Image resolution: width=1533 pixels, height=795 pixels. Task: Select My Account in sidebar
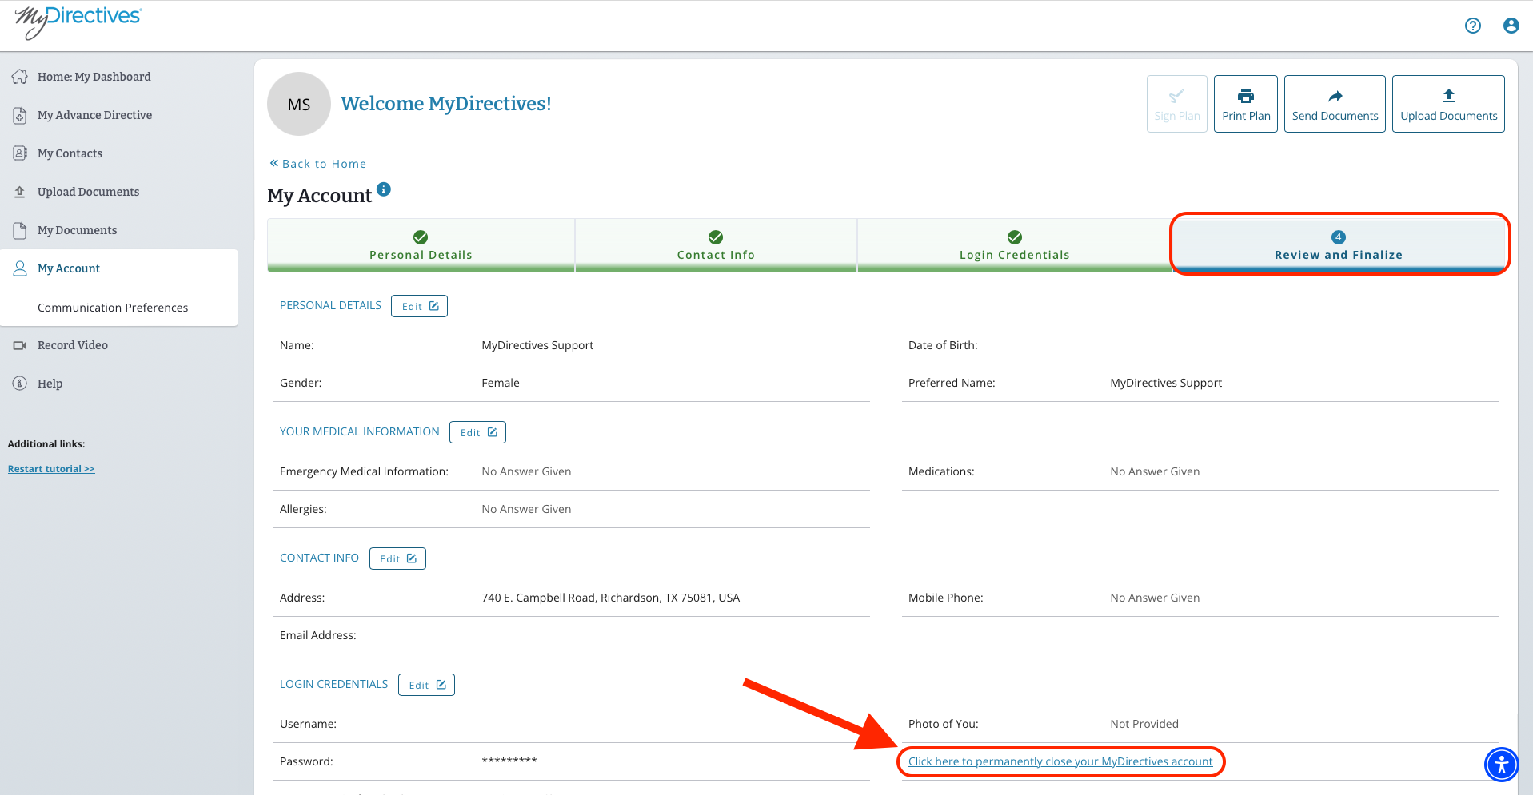pyautogui.click(x=69, y=268)
